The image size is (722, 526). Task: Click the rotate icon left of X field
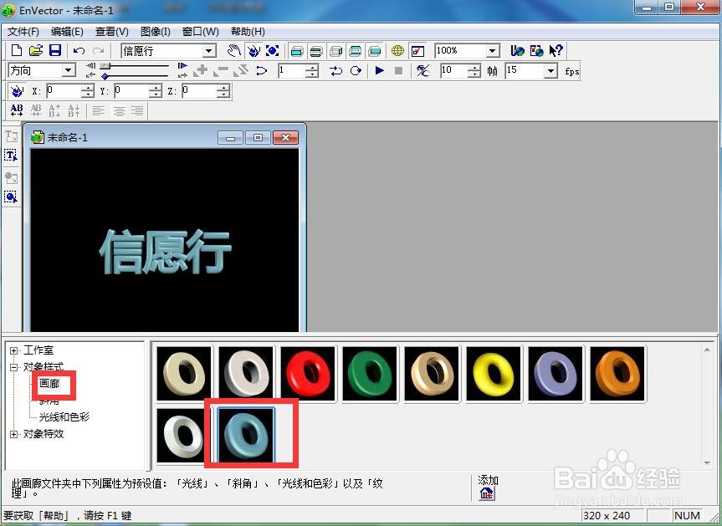(17, 90)
